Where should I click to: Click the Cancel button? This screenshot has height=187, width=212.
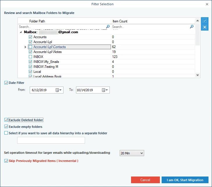pyautogui.click(x=145, y=180)
